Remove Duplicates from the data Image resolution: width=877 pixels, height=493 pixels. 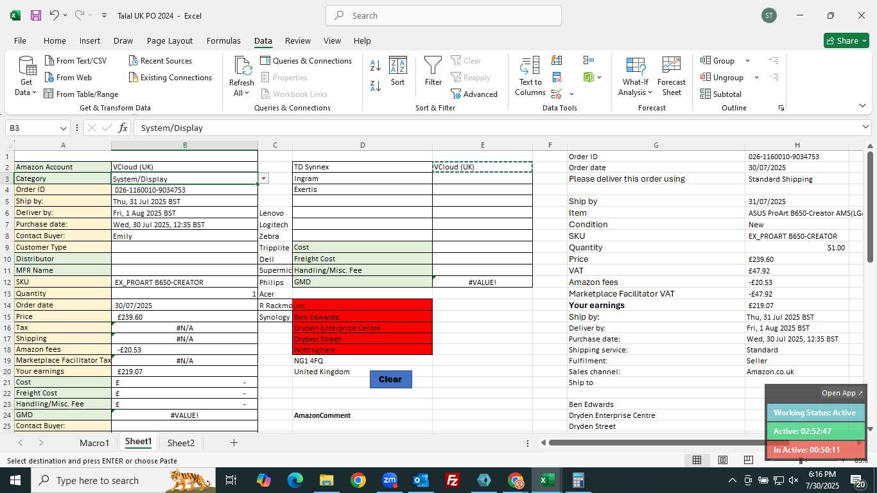pyautogui.click(x=557, y=78)
